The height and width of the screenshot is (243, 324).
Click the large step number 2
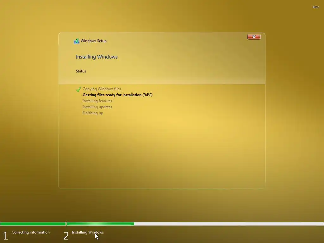click(66, 236)
